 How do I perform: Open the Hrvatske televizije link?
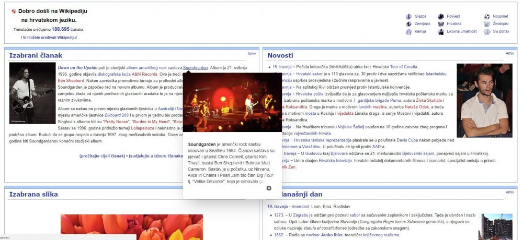(x=335, y=161)
